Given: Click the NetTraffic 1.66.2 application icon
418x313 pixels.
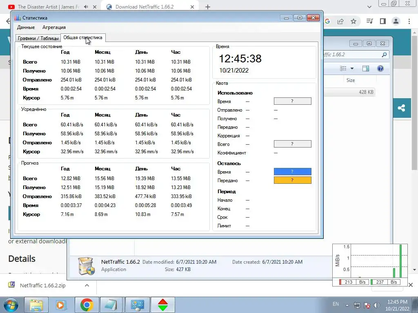Looking at the screenshot, I should 86,266.
